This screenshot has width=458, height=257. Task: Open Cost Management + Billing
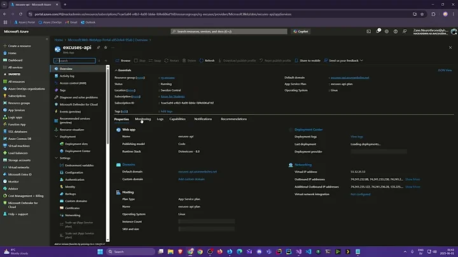coord(24,196)
